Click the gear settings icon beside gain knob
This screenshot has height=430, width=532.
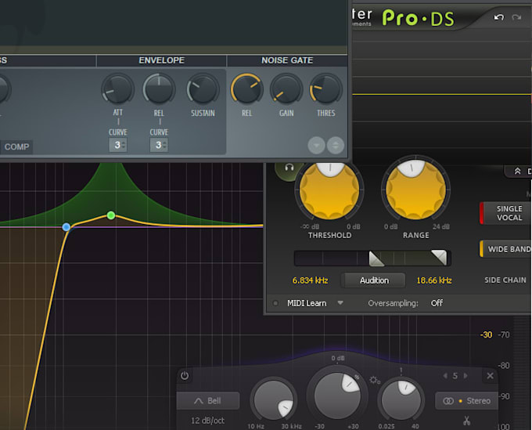click(375, 380)
